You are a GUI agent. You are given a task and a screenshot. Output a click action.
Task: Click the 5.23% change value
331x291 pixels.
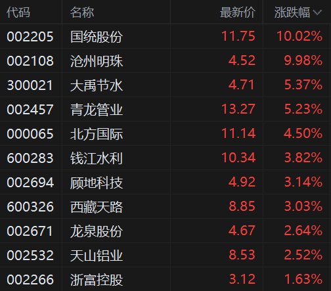click(303, 109)
